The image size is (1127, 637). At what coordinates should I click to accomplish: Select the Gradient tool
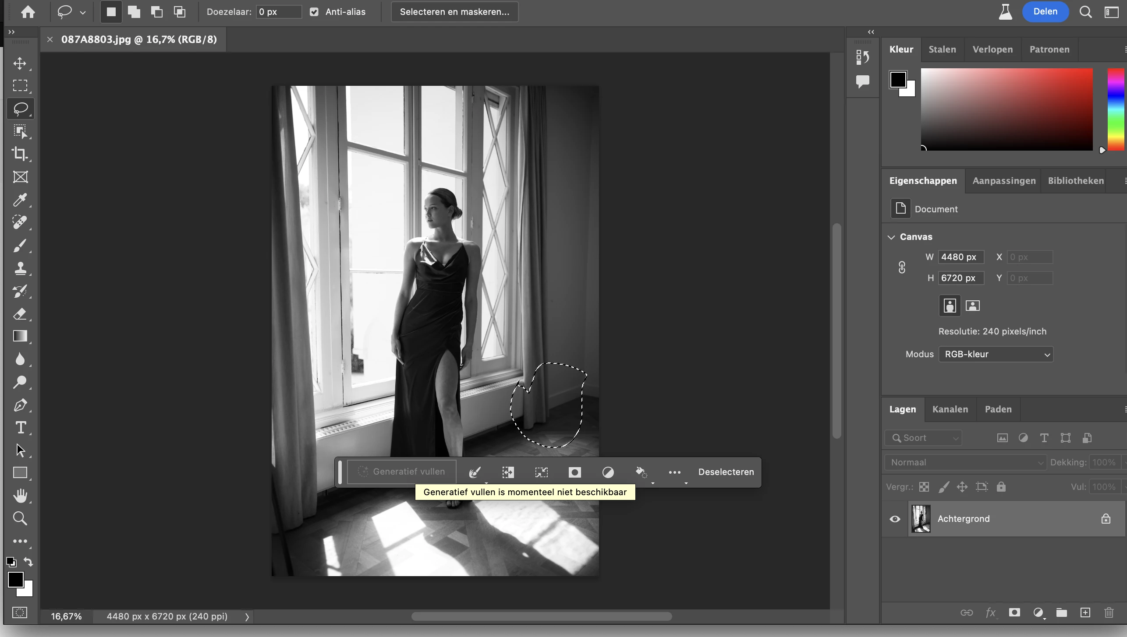(x=20, y=336)
